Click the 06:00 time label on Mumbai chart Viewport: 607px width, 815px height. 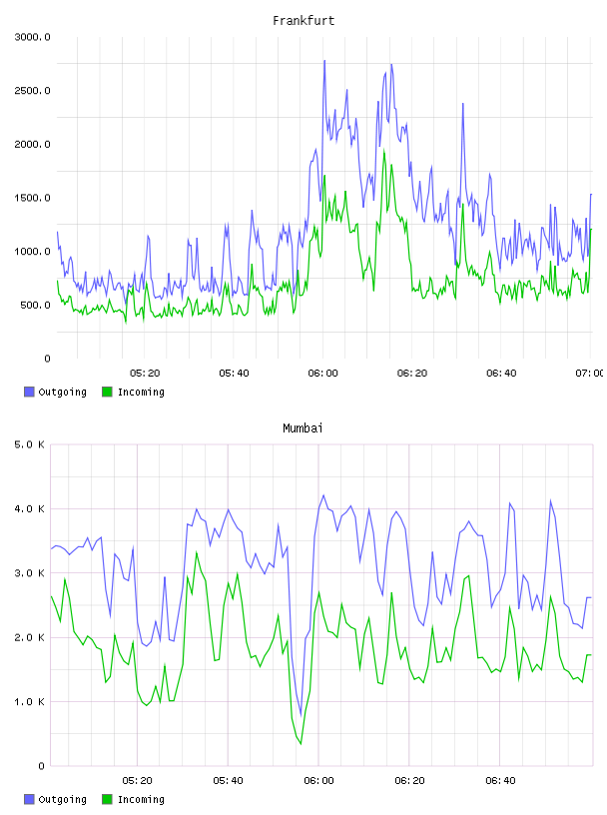(x=318, y=781)
